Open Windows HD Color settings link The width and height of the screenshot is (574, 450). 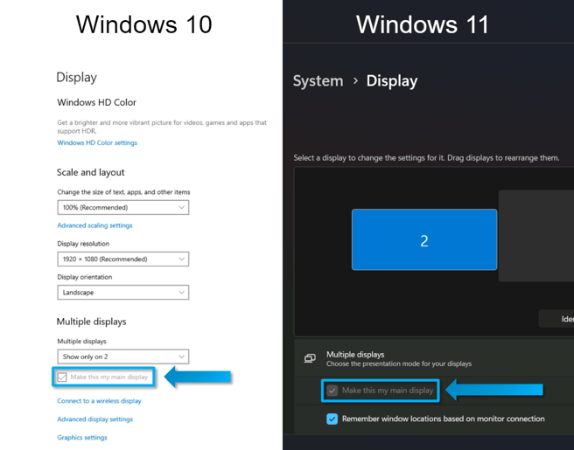click(x=97, y=143)
